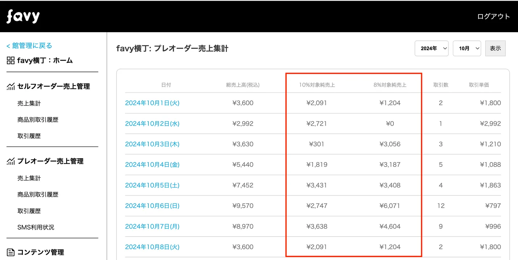Image resolution: width=518 pixels, height=260 pixels.
Task: Select 商品別取引履歴 under プレオーダー売上管理
Action: 38,194
